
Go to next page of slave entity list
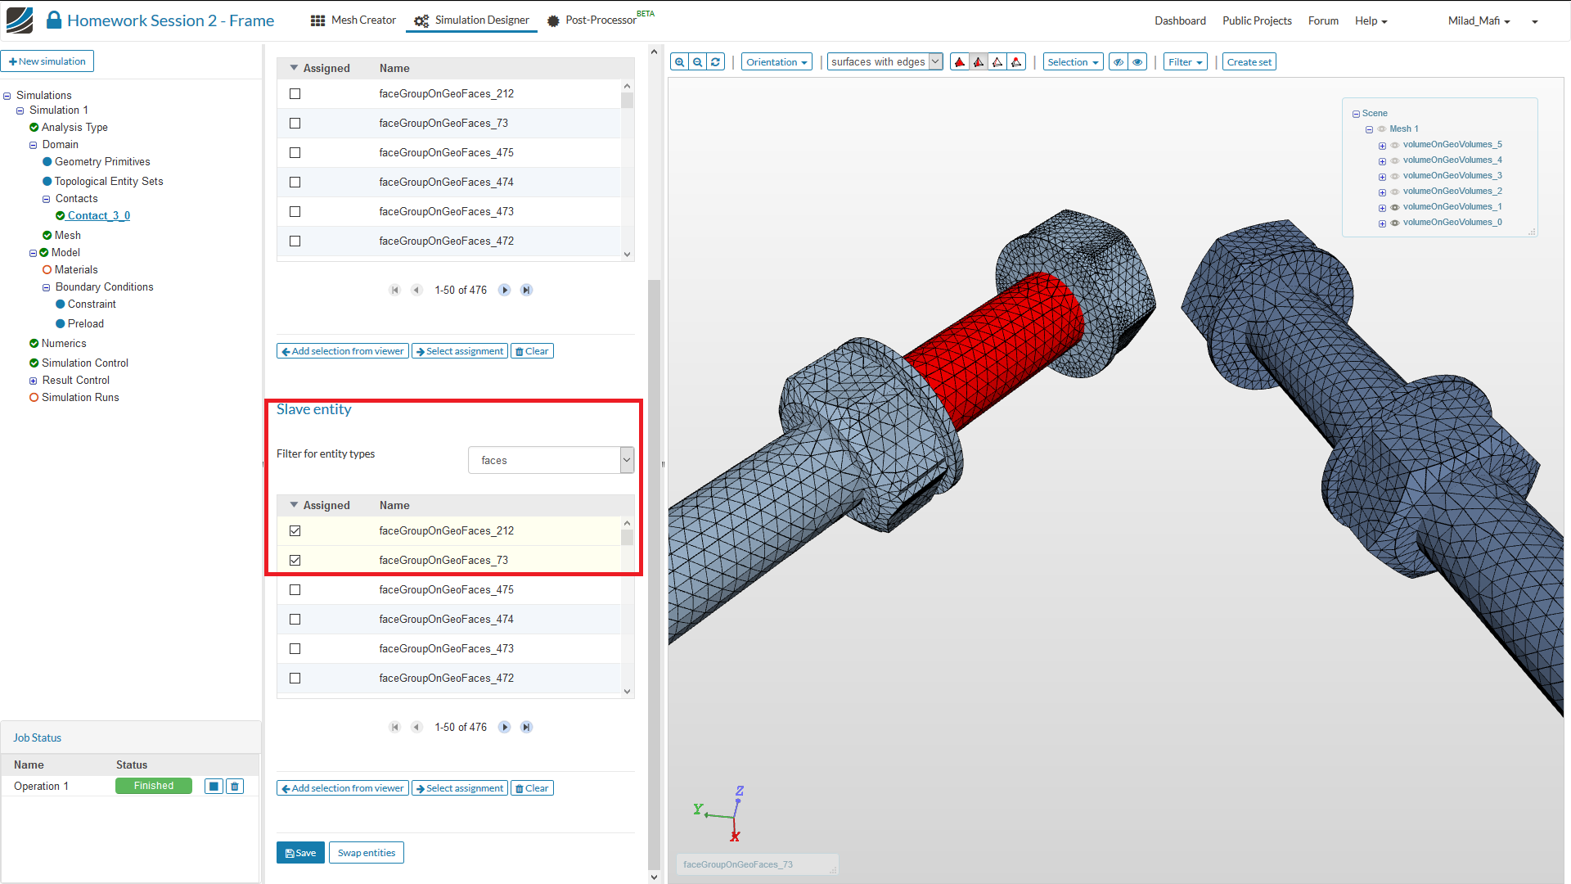pos(505,727)
